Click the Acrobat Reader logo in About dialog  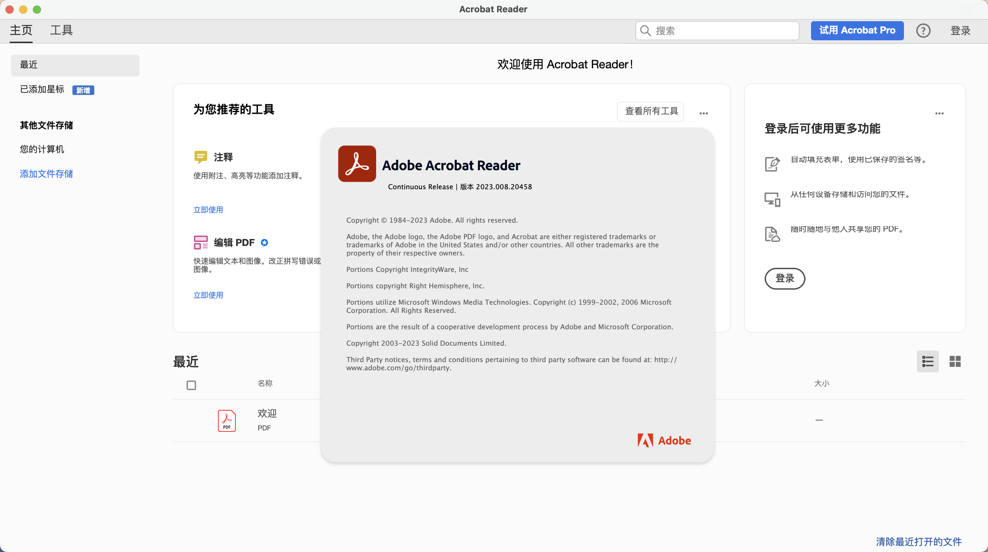coord(357,164)
